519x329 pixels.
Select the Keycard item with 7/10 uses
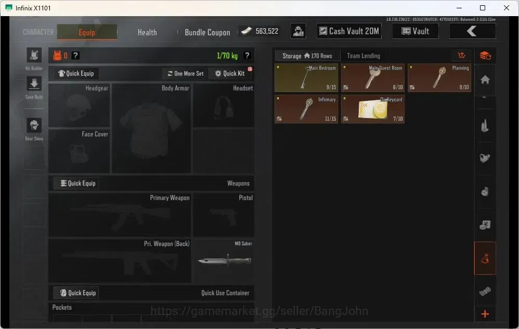[373, 109]
